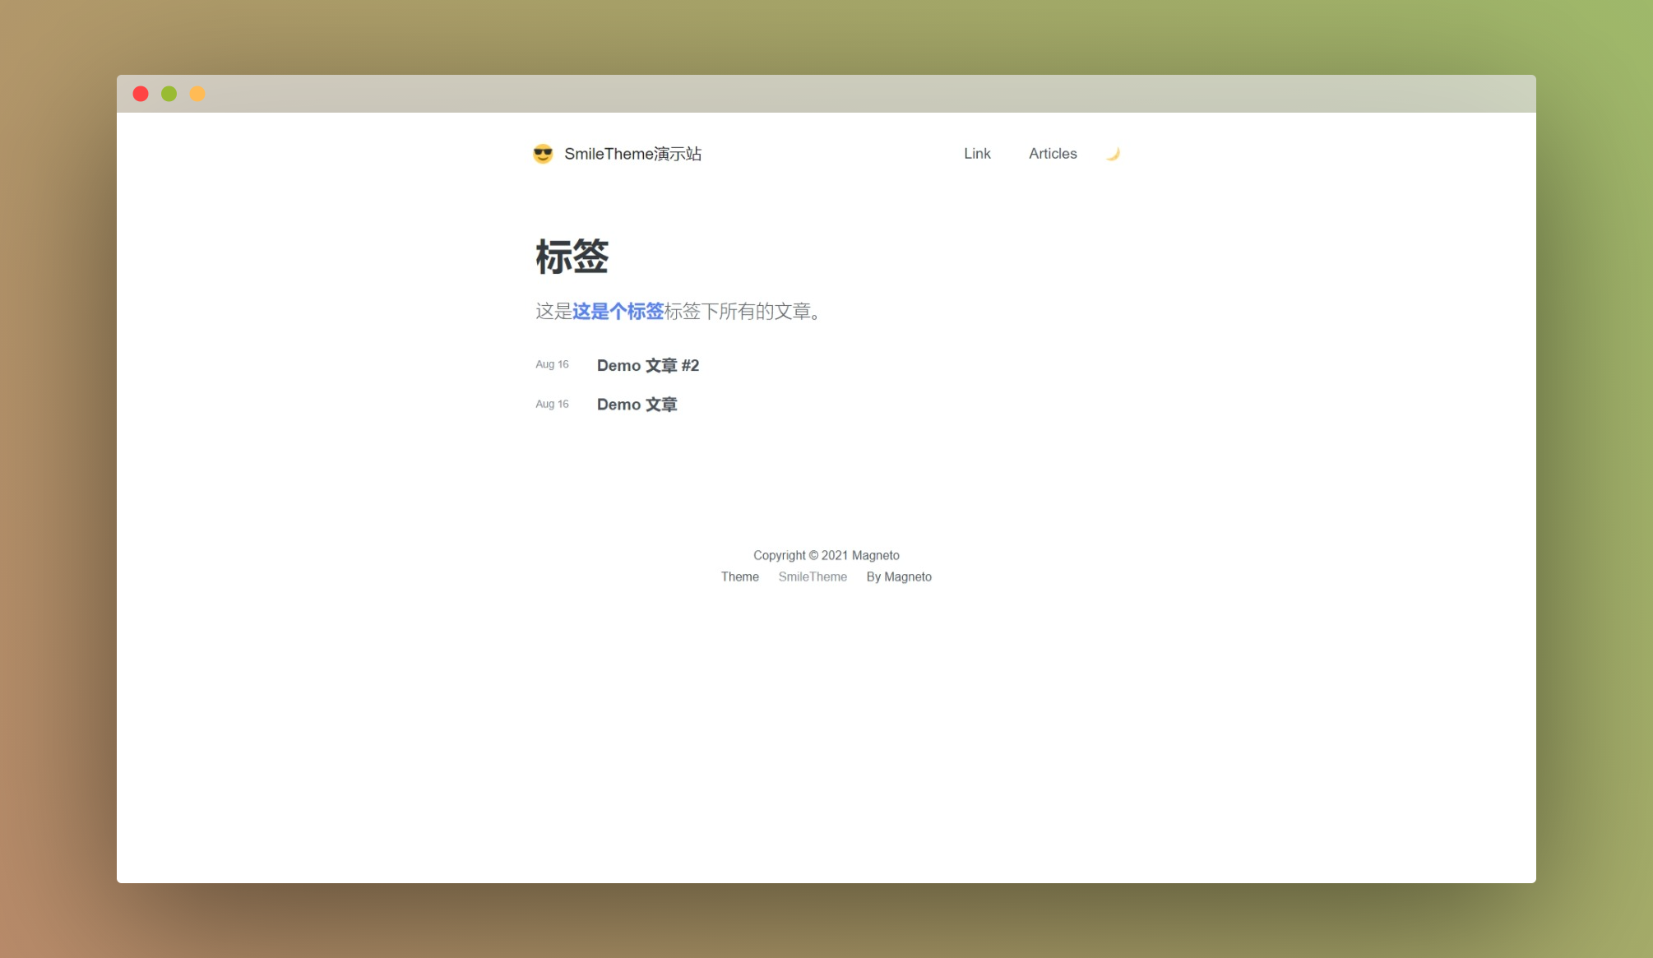The image size is (1653, 958).
Task: Visit the SmileTheme footer link
Action: click(x=813, y=576)
